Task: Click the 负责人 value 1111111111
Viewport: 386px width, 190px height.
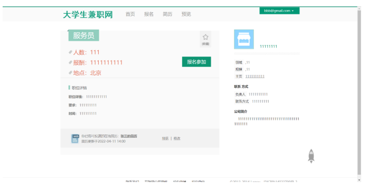Action: click(258, 94)
